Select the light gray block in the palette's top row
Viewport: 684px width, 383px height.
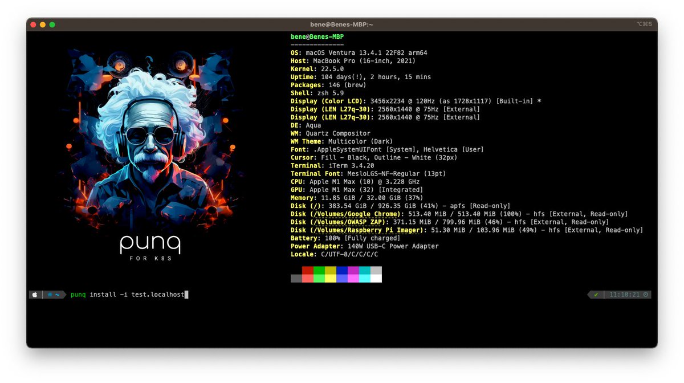click(x=376, y=270)
